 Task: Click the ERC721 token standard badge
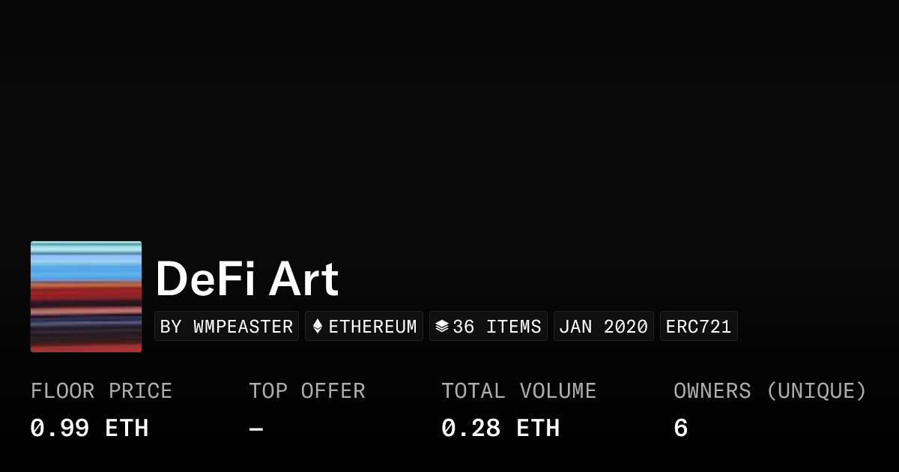coord(698,327)
